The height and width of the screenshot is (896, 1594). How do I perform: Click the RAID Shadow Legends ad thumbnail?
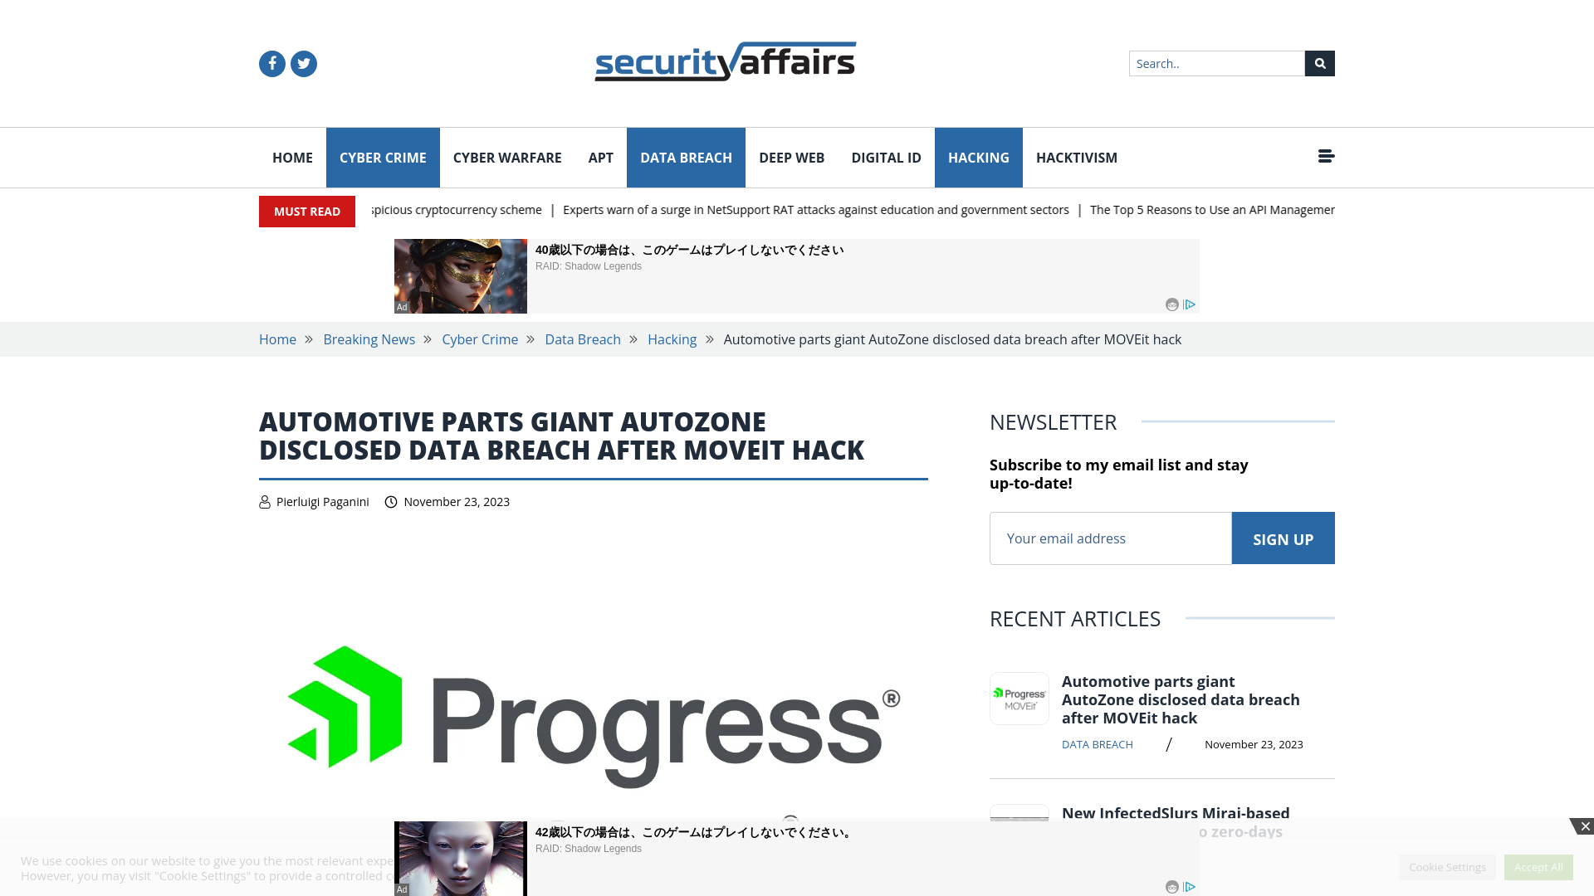tap(460, 275)
